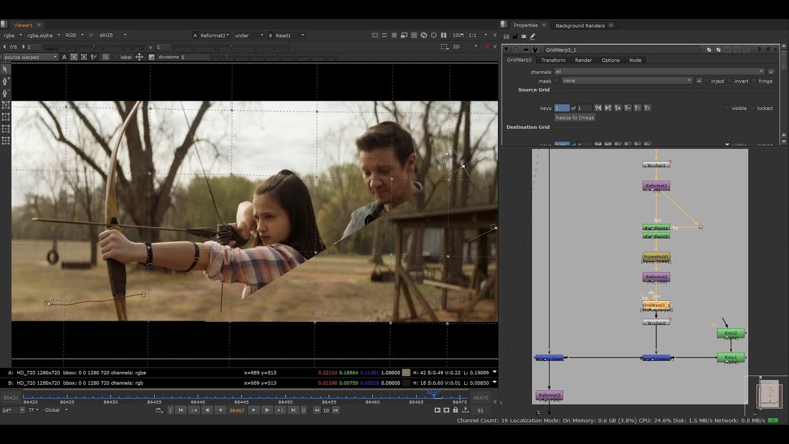Switch to the Options tab
The width and height of the screenshot is (789, 444).
(610, 60)
